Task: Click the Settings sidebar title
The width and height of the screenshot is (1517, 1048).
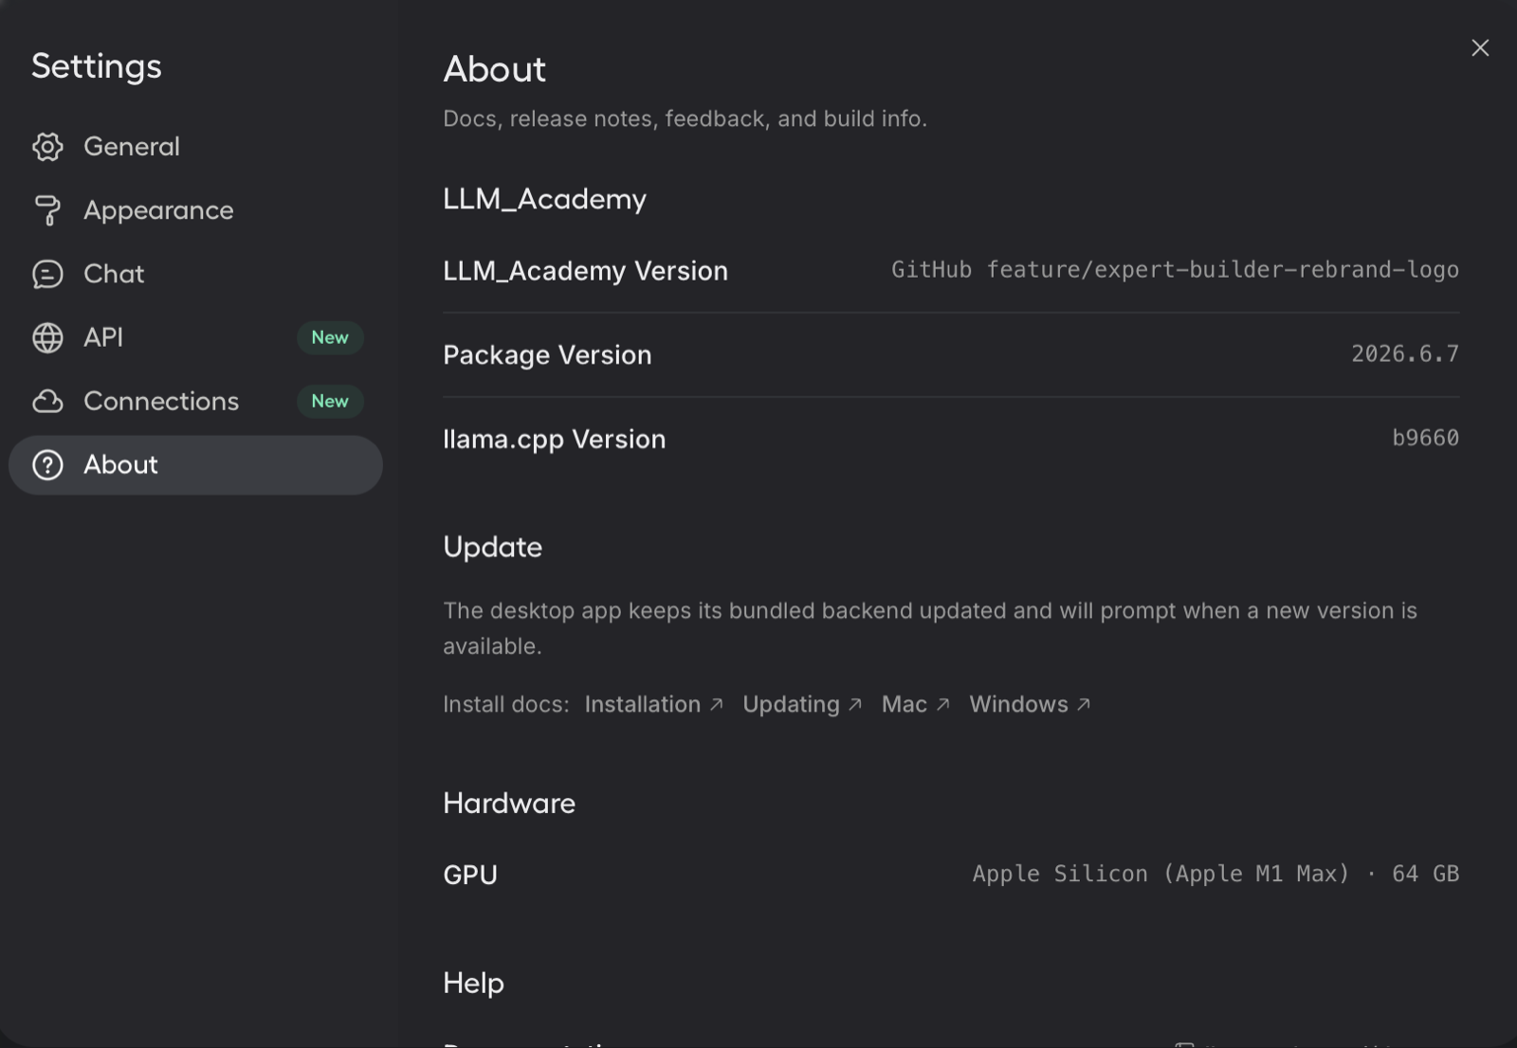Action: pyautogui.click(x=96, y=66)
